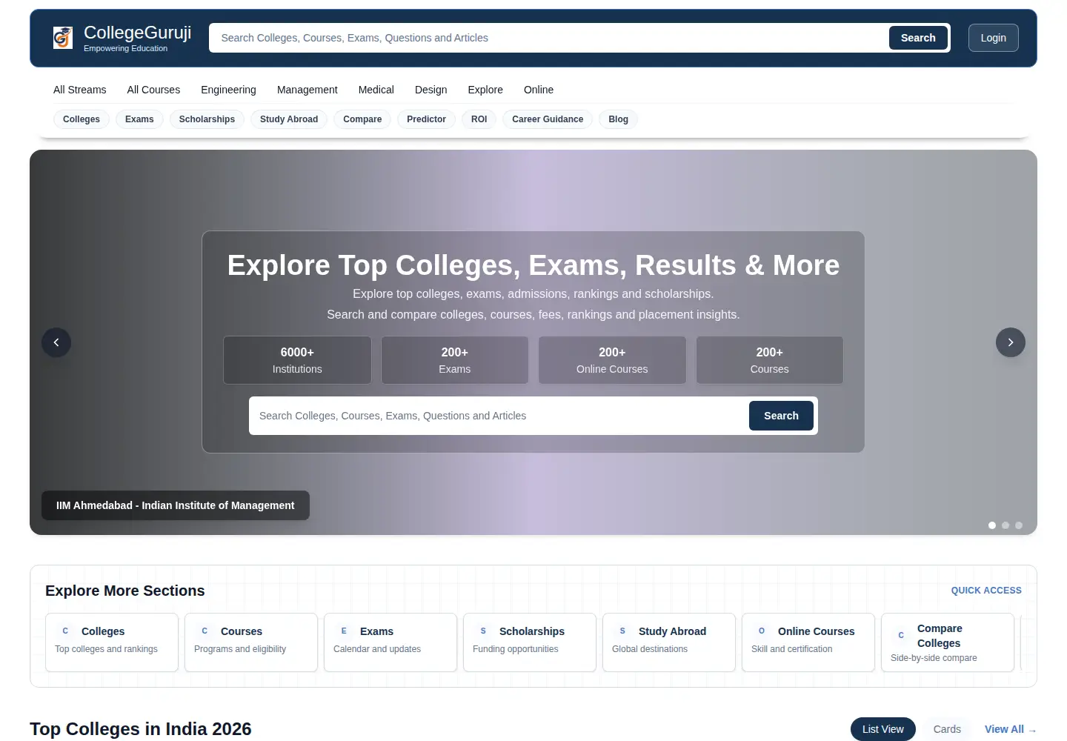
Task: Focus the header search input field
Action: pyautogui.click(x=549, y=38)
